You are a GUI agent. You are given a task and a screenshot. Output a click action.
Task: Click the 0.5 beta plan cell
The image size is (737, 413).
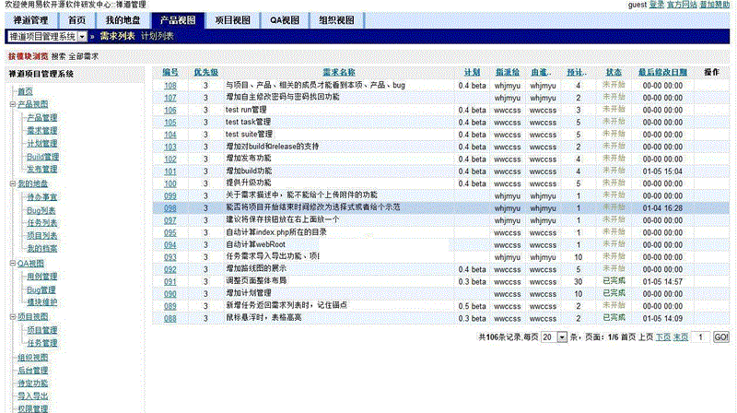[472, 306]
